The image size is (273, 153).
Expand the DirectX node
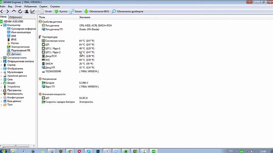pos(1,83)
